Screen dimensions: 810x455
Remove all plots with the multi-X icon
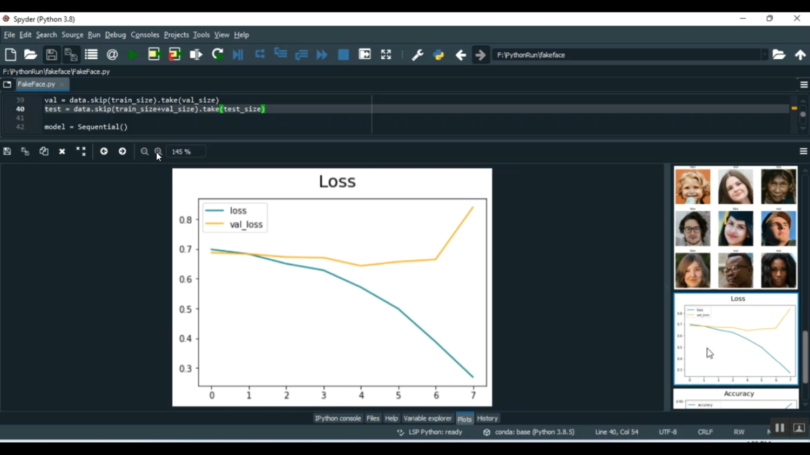coord(81,151)
